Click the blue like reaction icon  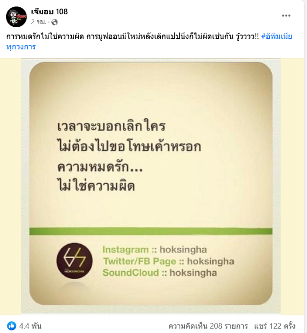point(12,326)
